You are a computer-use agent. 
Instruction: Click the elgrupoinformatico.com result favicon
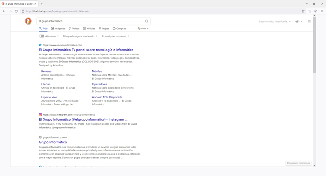click(x=40, y=45)
